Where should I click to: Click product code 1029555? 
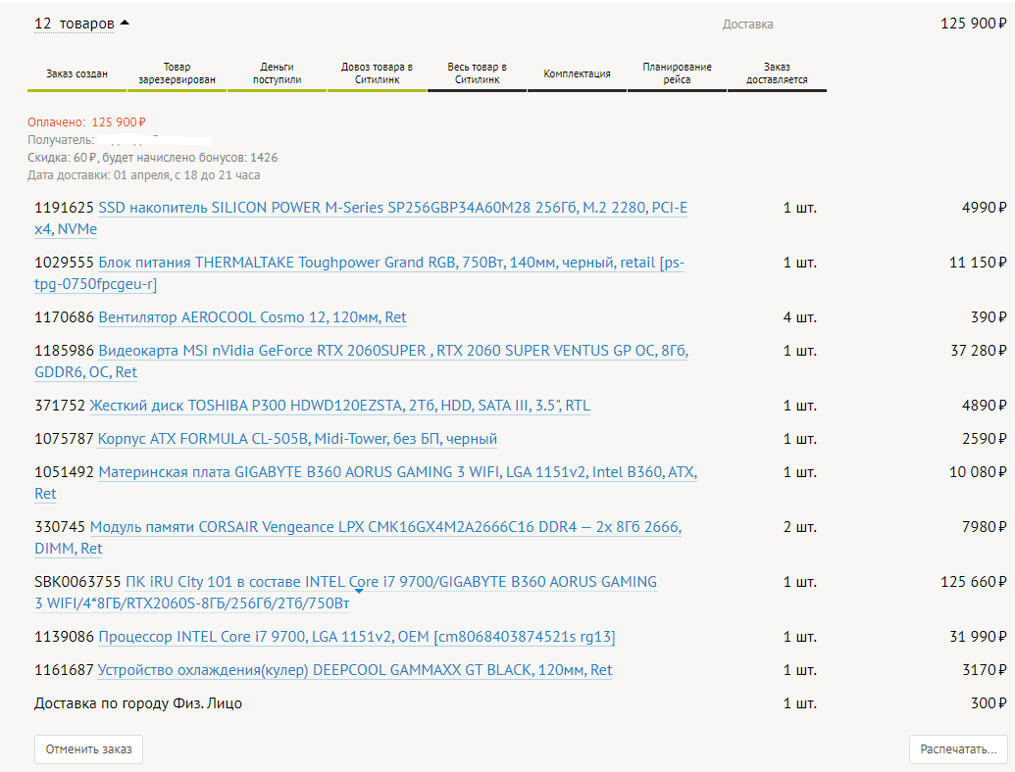click(x=64, y=264)
